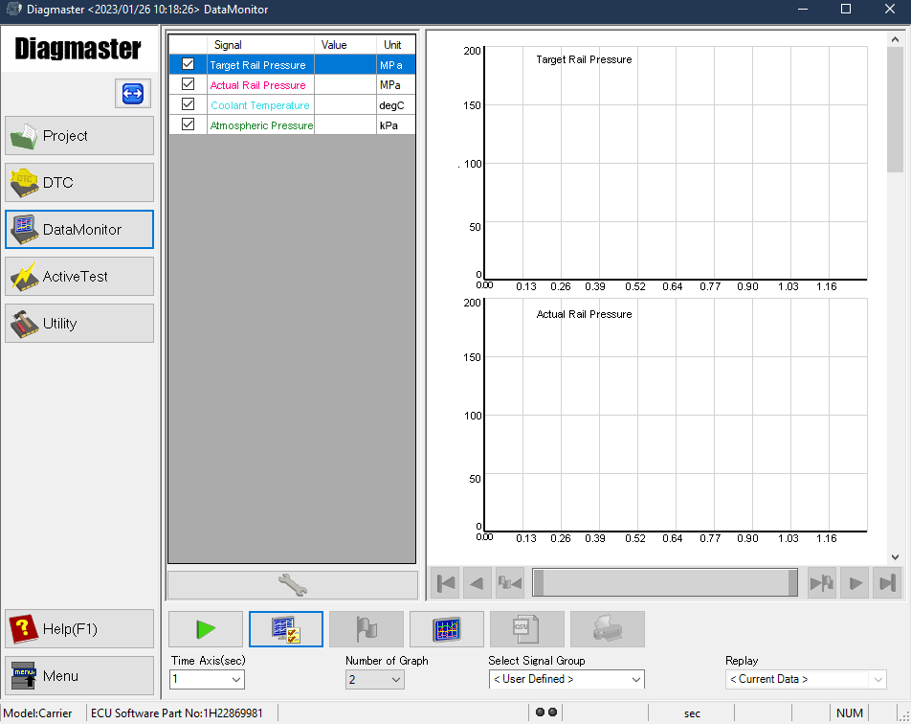Open the Project section
This screenshot has height=724, width=911.
[79, 135]
